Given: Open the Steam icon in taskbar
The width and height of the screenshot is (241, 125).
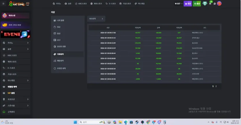Looking at the screenshot, I should [x=137, y=122].
